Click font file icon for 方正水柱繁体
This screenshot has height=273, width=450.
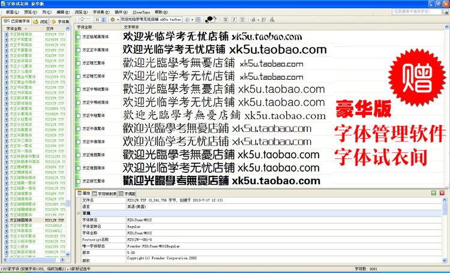tap(7, 119)
